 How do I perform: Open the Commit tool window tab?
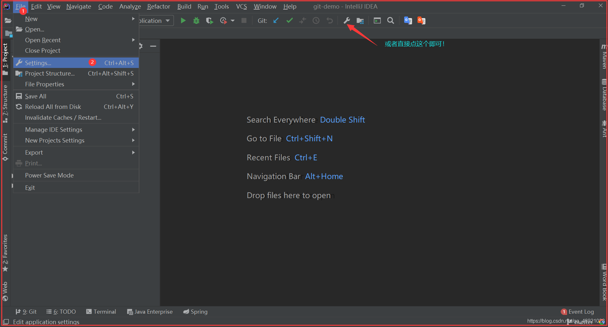click(5, 147)
